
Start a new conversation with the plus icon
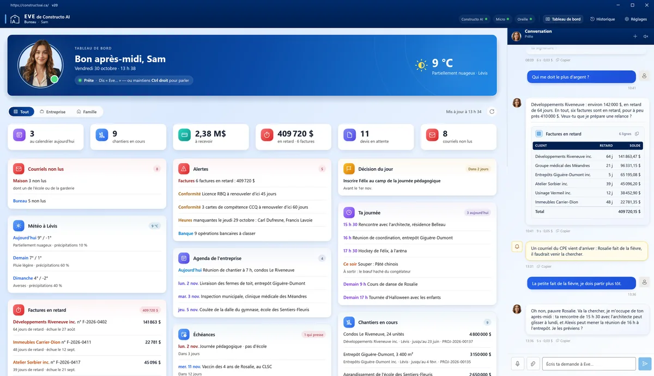click(635, 36)
